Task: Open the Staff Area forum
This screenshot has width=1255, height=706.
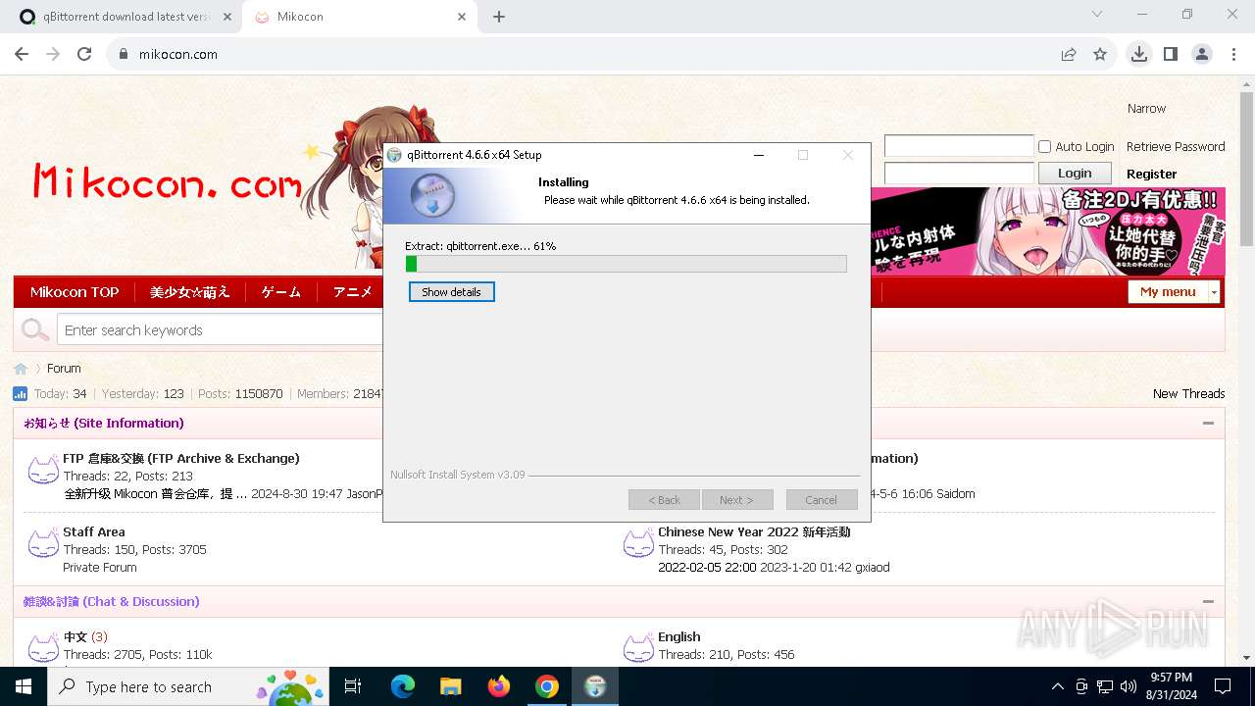Action: 94,532
